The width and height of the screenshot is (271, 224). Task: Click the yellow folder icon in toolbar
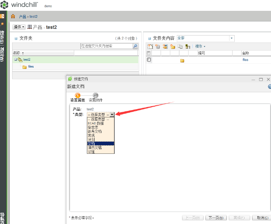[x=172, y=46]
